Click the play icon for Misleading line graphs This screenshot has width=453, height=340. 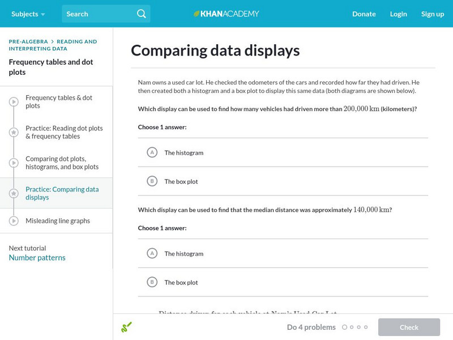click(14, 221)
